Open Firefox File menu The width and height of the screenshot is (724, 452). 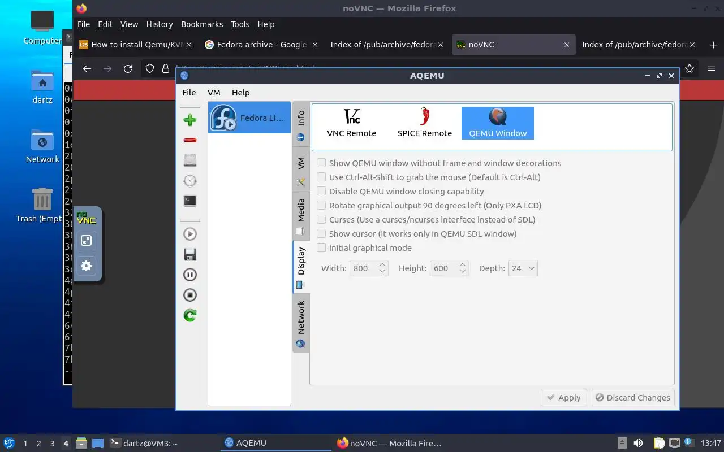[83, 24]
